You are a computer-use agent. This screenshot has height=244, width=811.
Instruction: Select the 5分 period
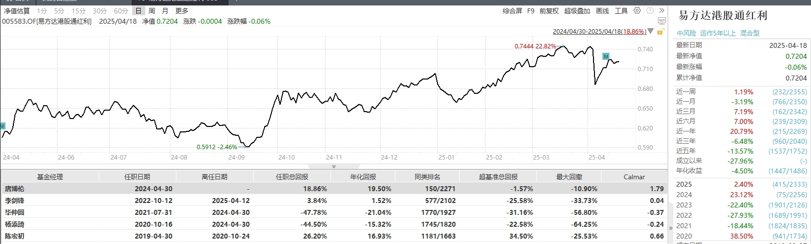click(x=59, y=11)
